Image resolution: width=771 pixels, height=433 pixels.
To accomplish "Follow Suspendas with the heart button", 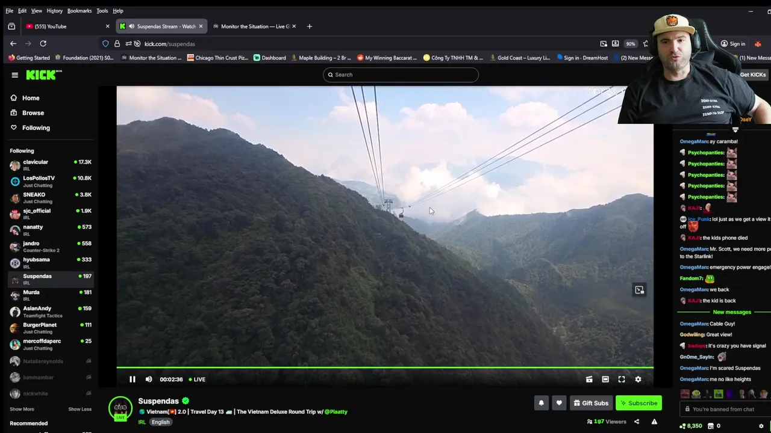I will [x=559, y=403].
